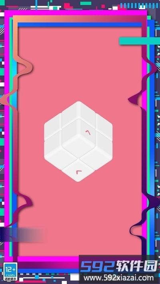Click the 软件园 watermark text
Viewport: 160px width, 284px height.
pos(137,266)
